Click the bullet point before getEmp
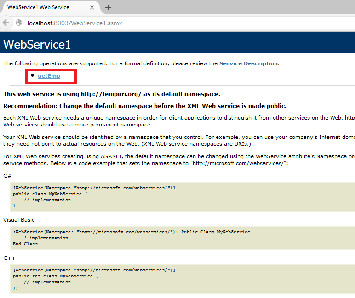 tap(32, 75)
